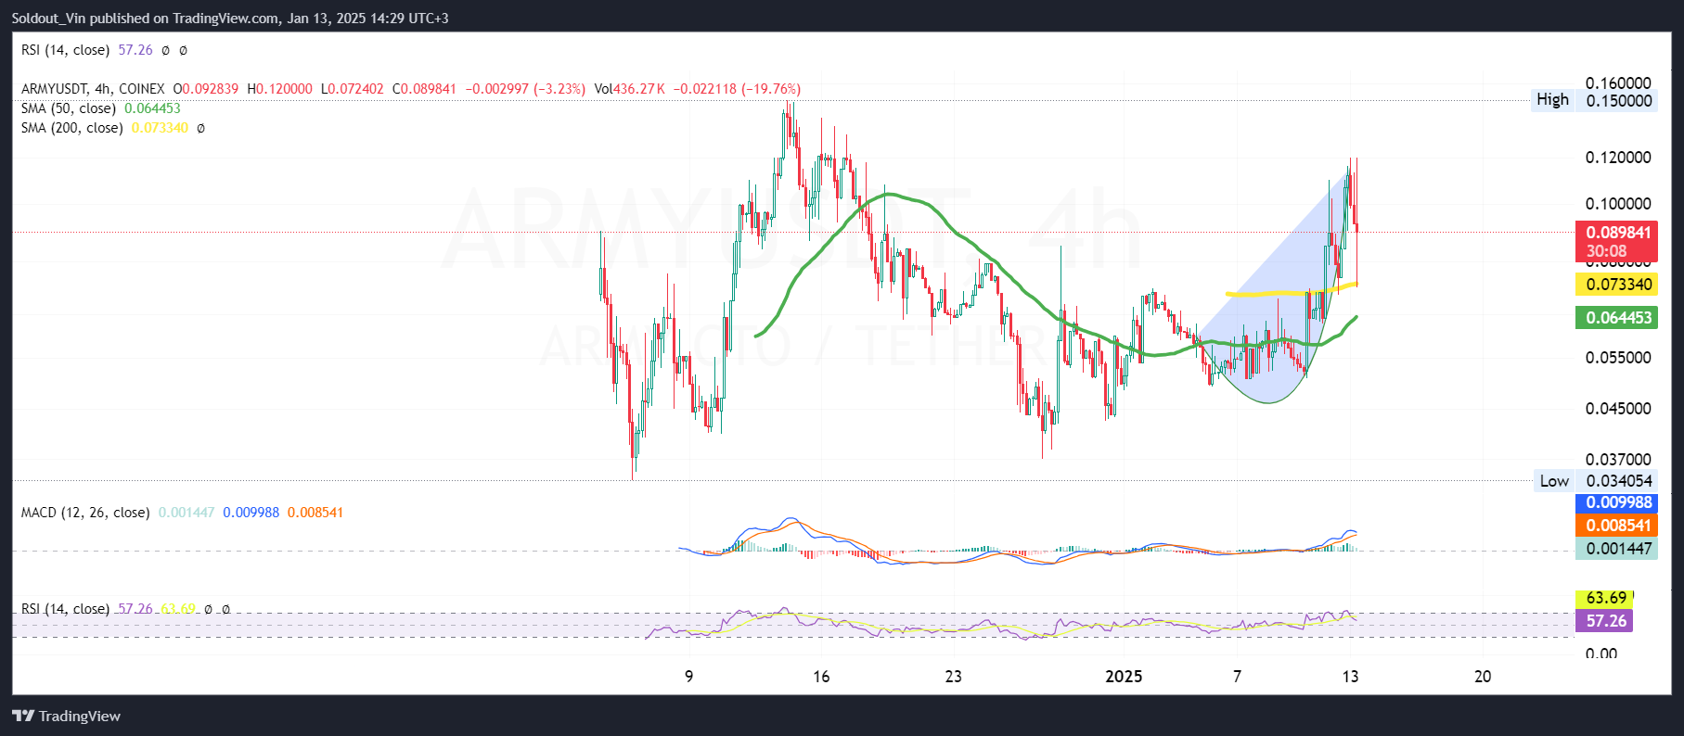
Task: Click the ARMYUSDT, 4h, COINEX symbol label
Action: click(x=93, y=89)
